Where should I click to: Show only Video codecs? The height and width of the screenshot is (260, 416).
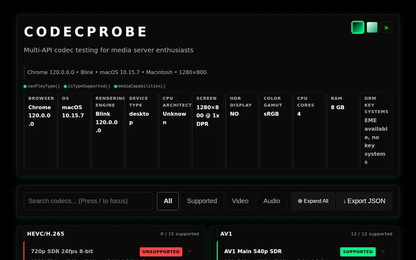[x=240, y=201]
